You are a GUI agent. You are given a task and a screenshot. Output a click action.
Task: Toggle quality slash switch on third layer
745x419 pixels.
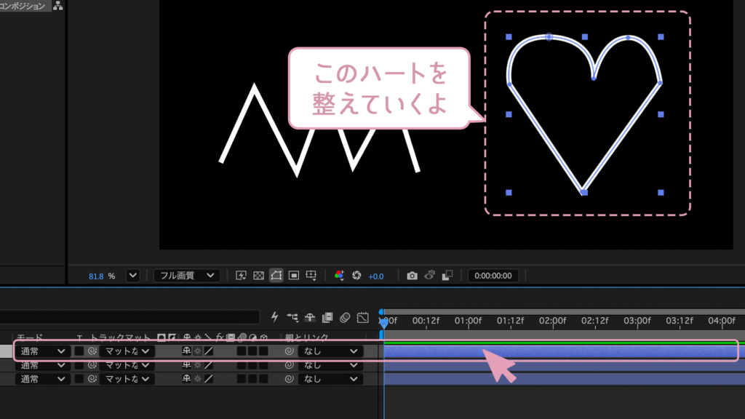click(x=209, y=379)
